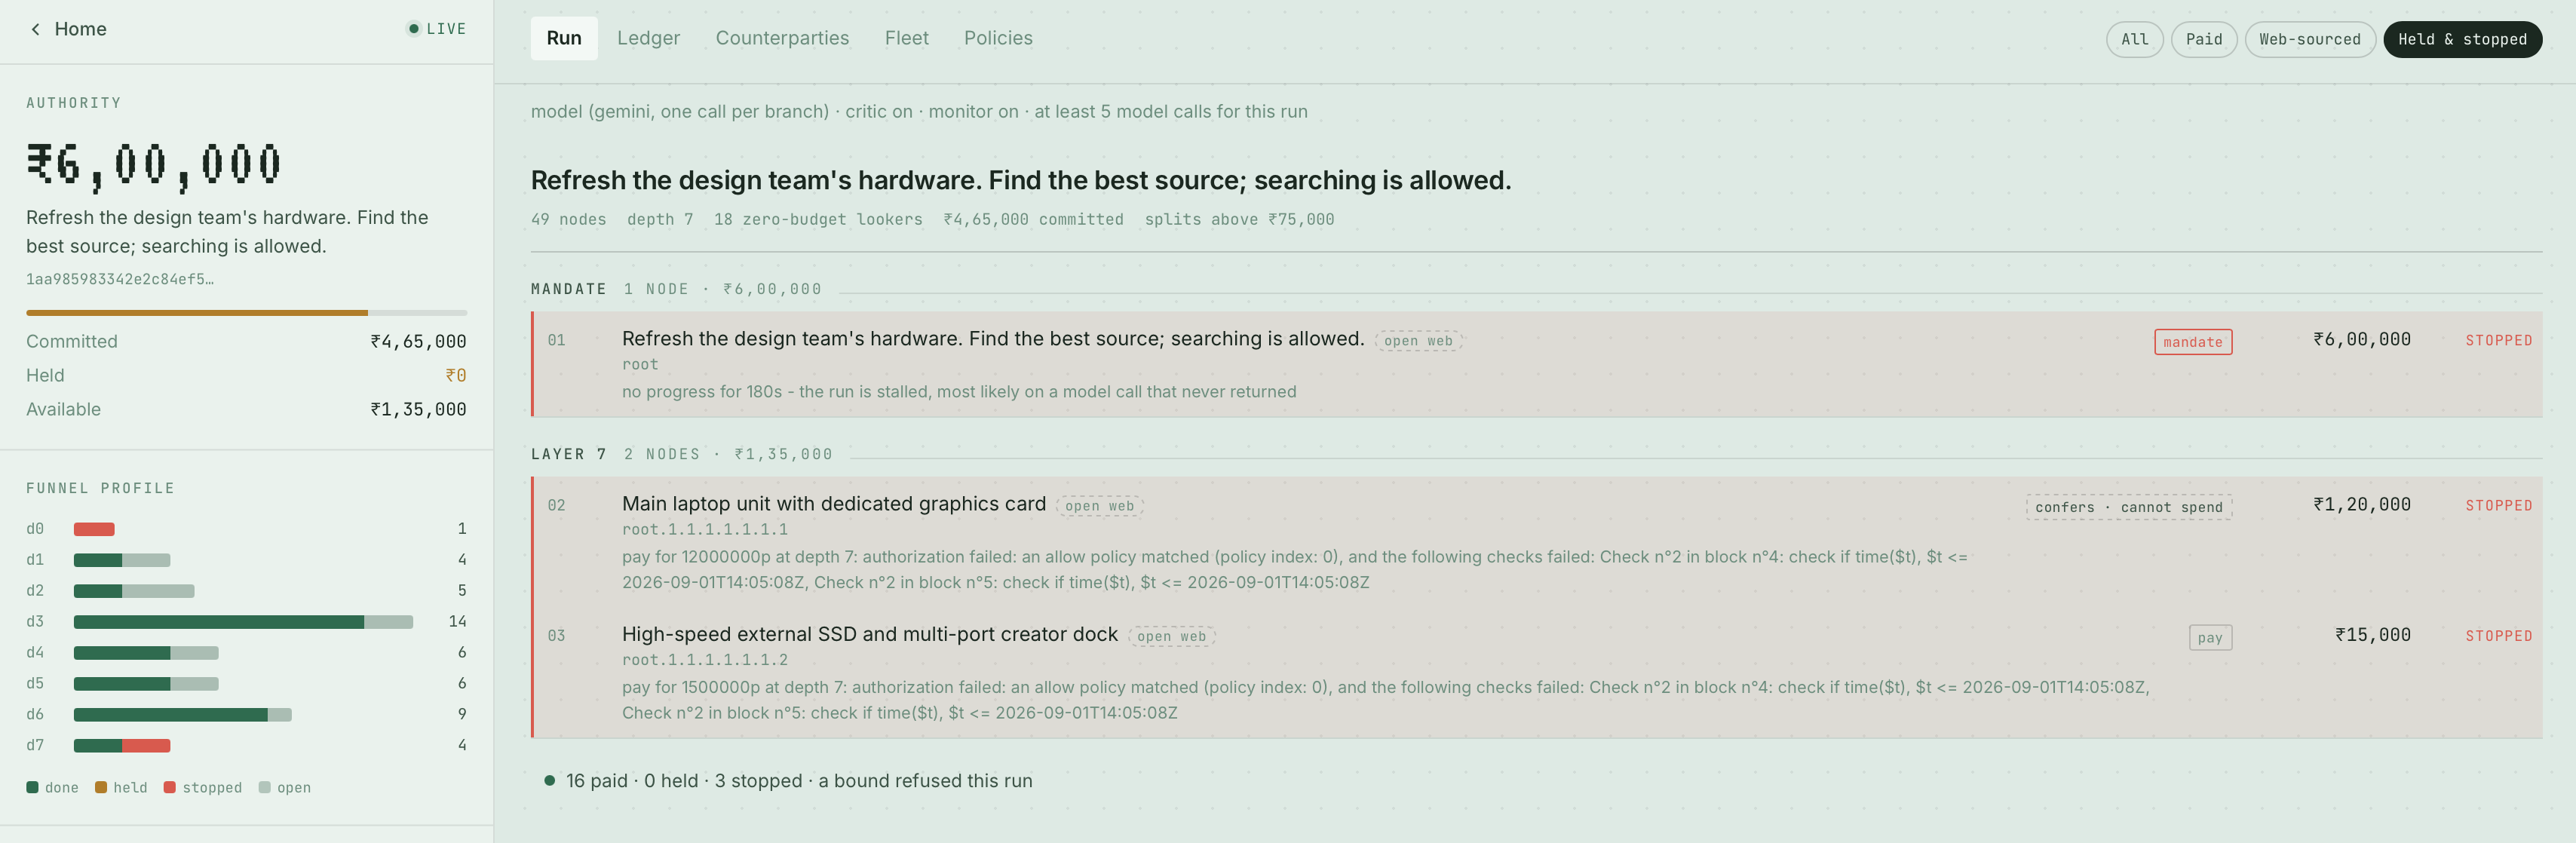Switch to the Ledger tab
2576x843 pixels.
pos(648,38)
